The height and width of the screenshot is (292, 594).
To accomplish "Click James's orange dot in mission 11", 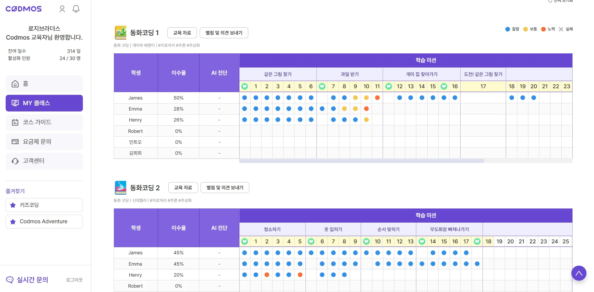I will (x=377, y=98).
